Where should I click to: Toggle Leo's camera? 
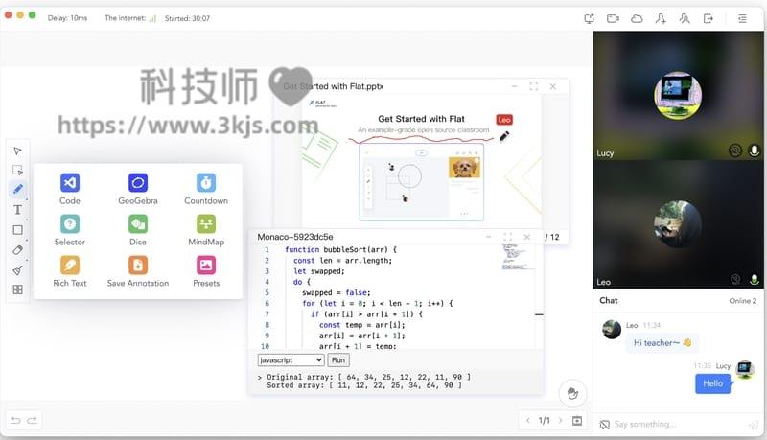pos(734,279)
